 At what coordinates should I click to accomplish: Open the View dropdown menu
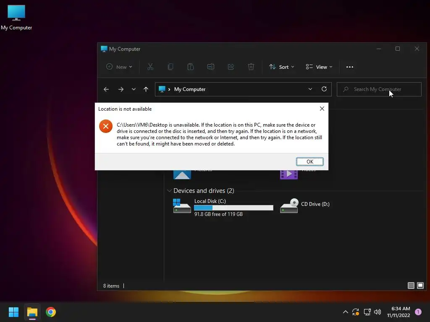319,67
